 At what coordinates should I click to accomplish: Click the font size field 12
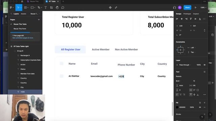point(194,81)
